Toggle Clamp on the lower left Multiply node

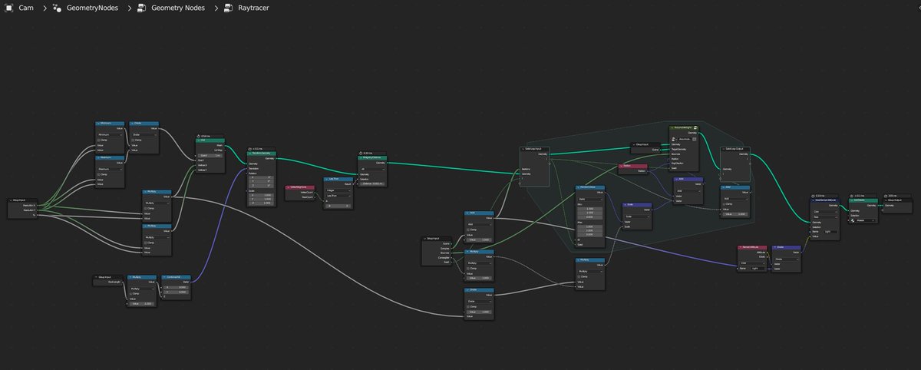tap(145, 243)
